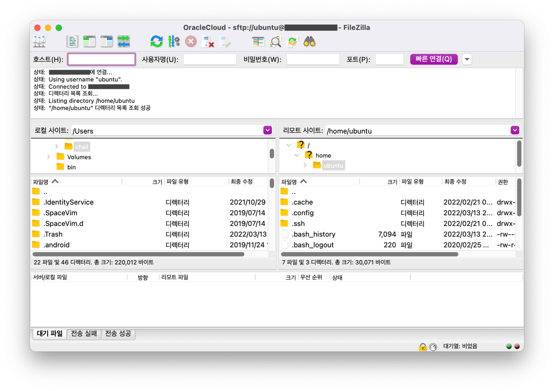Click the red cancel operation icon
Viewport: 554px width, 391px height.
click(x=191, y=42)
